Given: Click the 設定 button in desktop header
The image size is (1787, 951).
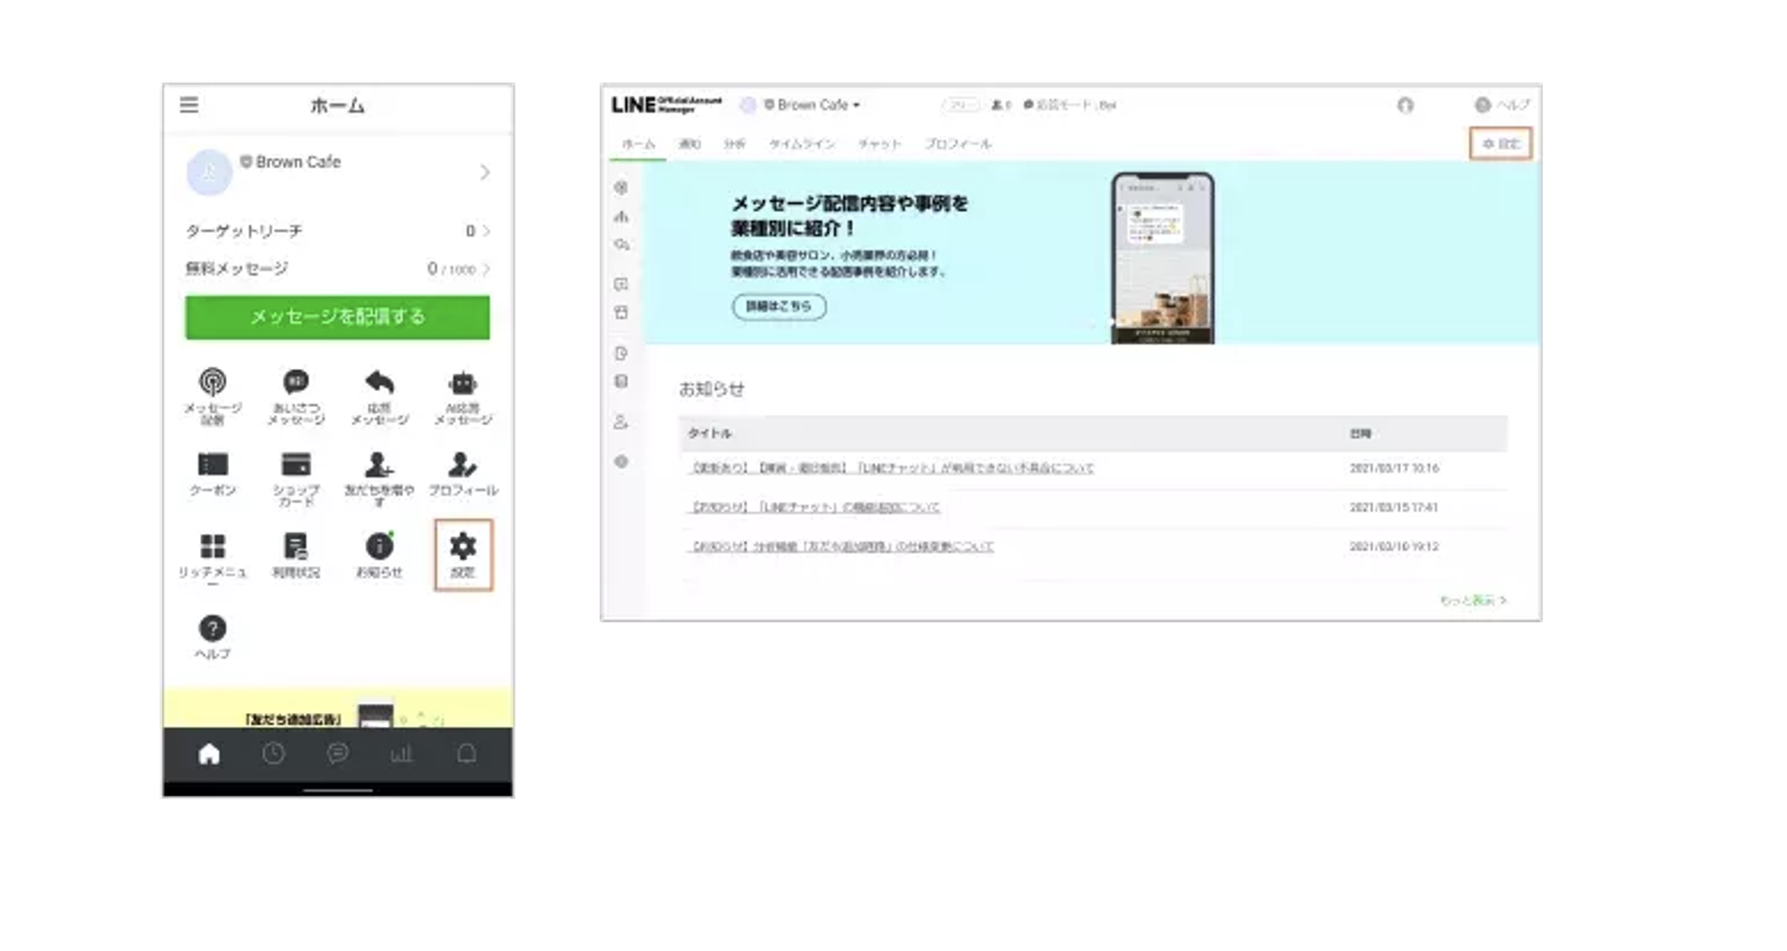Looking at the screenshot, I should coord(1500,143).
